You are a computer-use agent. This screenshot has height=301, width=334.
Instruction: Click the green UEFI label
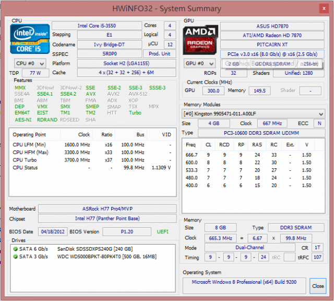162,231
